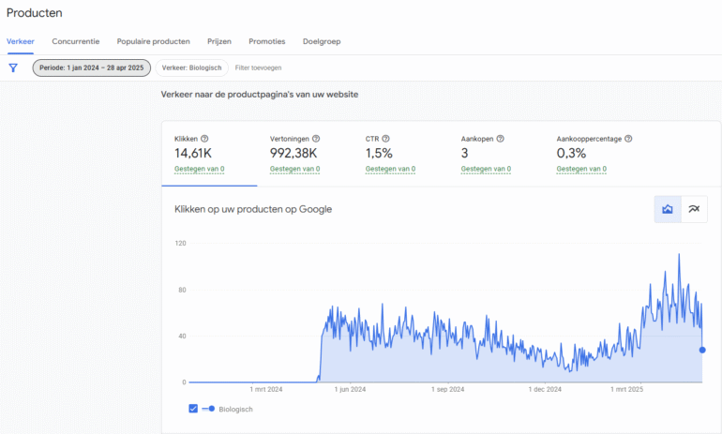Click the 1 mrt 2024 axis label
The width and height of the screenshot is (722, 434).
coord(266,389)
